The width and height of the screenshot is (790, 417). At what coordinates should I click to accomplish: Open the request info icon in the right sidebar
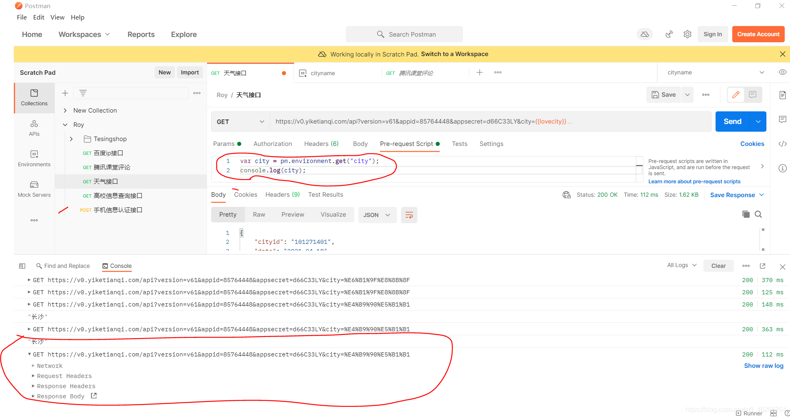pos(782,168)
